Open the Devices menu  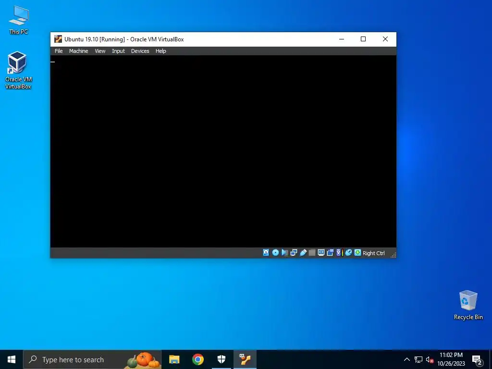pyautogui.click(x=140, y=51)
